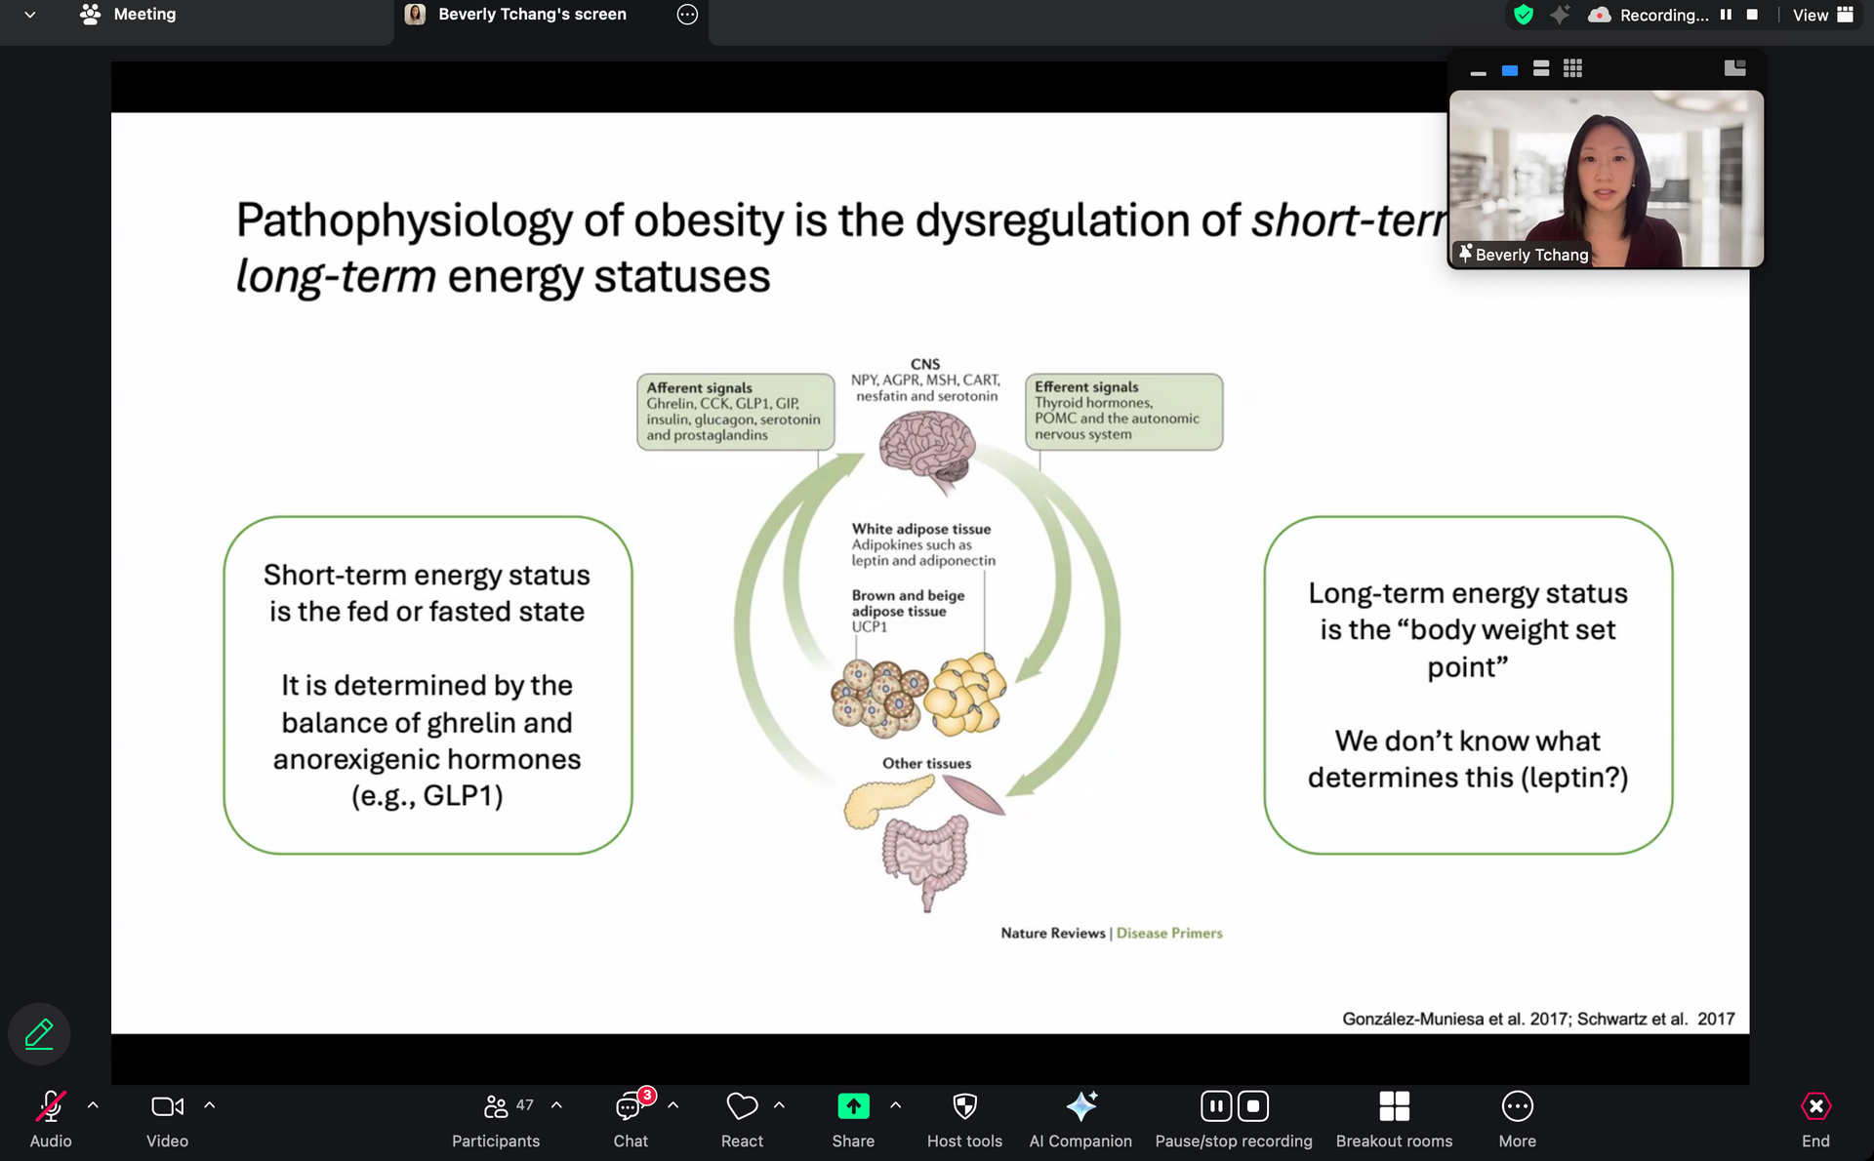Stop recording from the bottom toolbar
The image size is (1874, 1161).
click(x=1253, y=1106)
